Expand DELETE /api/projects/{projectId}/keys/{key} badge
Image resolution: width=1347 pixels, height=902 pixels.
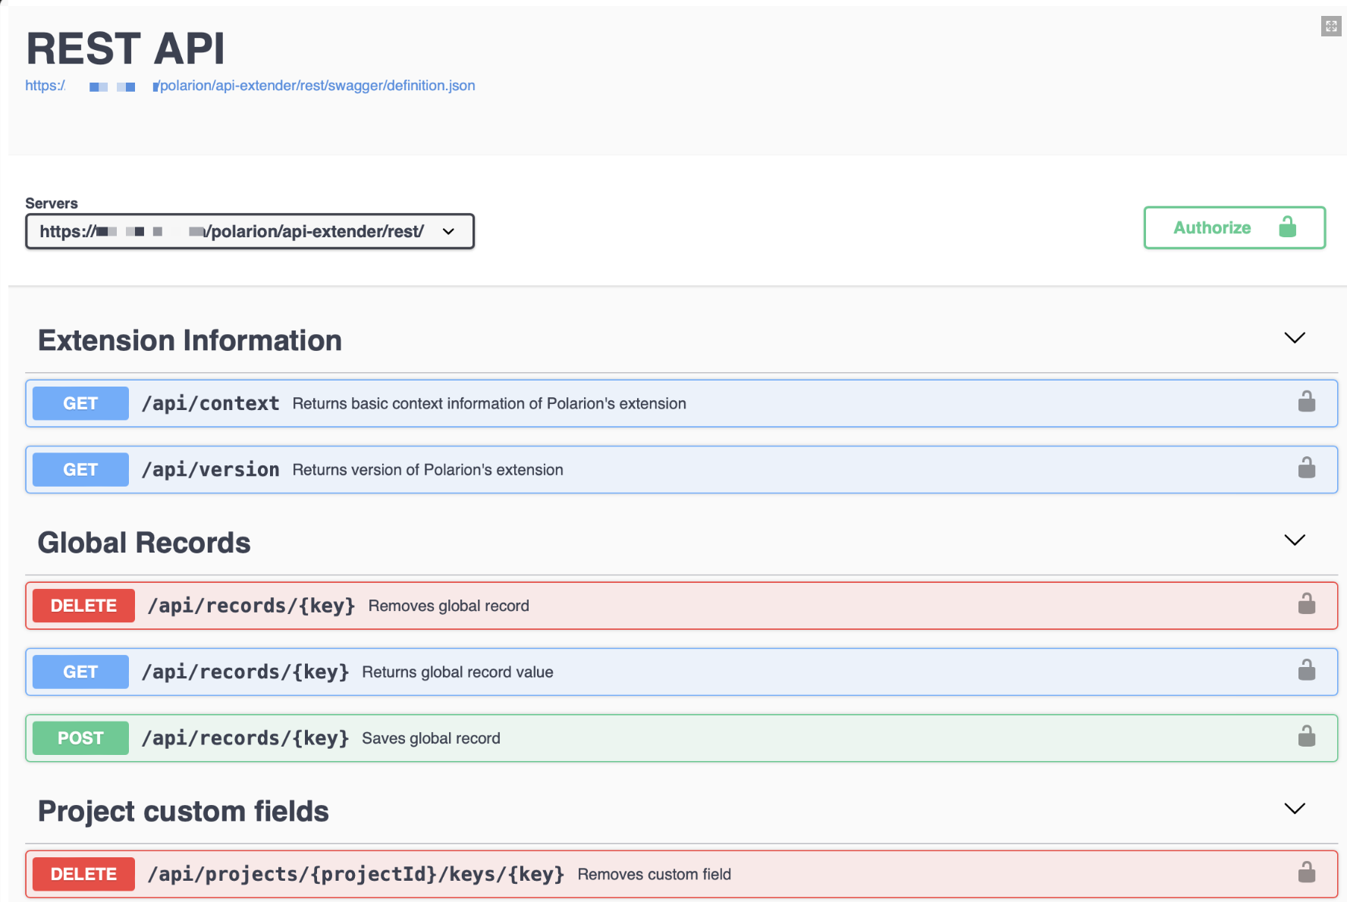83,874
